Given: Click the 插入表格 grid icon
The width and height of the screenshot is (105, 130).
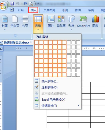Looking at the screenshot, I should point(37,81).
